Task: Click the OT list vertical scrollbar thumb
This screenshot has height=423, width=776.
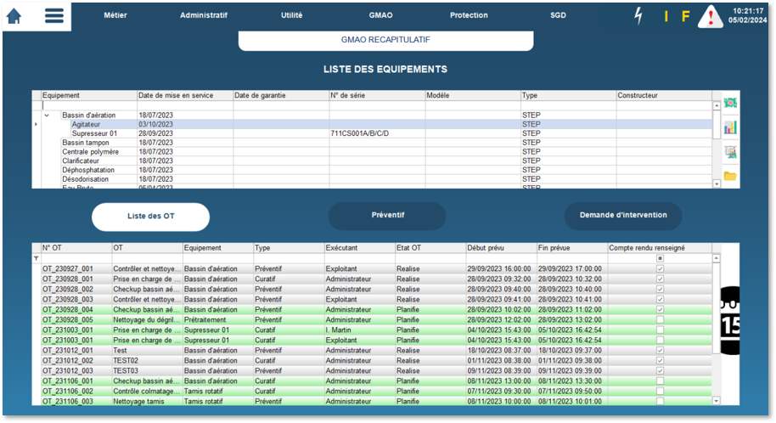Action: click(x=716, y=308)
